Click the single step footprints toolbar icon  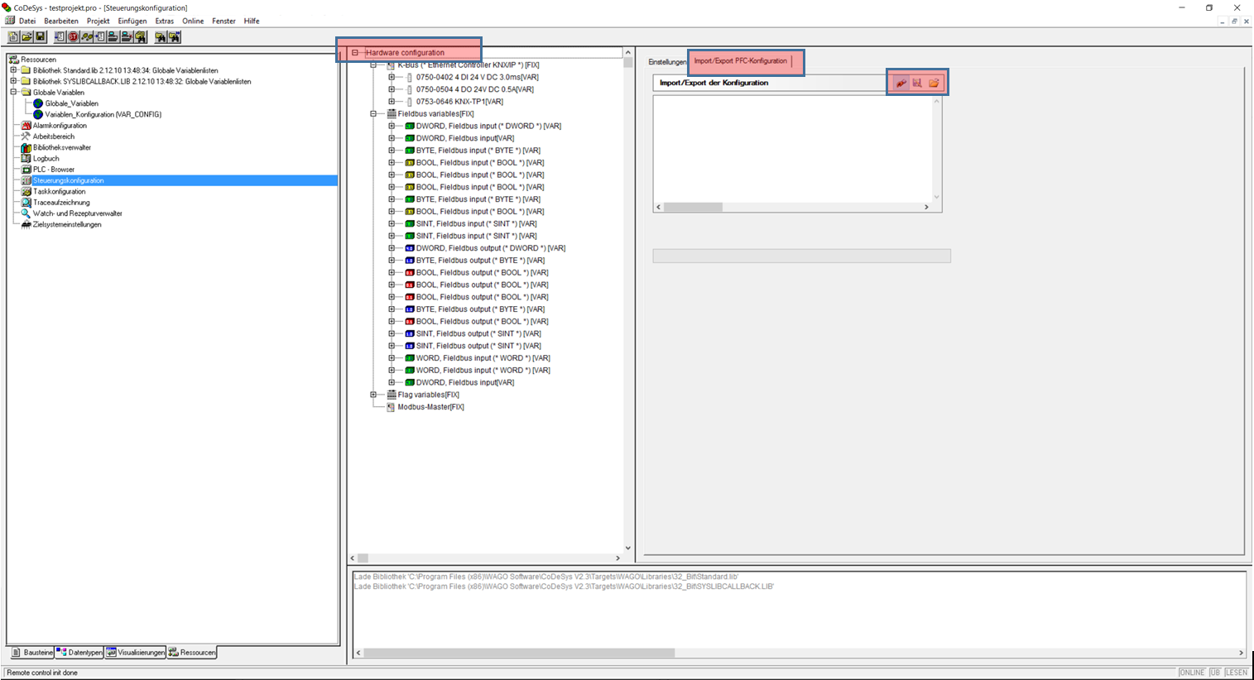pos(86,37)
